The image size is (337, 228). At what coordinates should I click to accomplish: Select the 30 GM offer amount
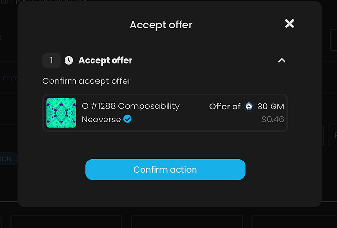[271, 107]
